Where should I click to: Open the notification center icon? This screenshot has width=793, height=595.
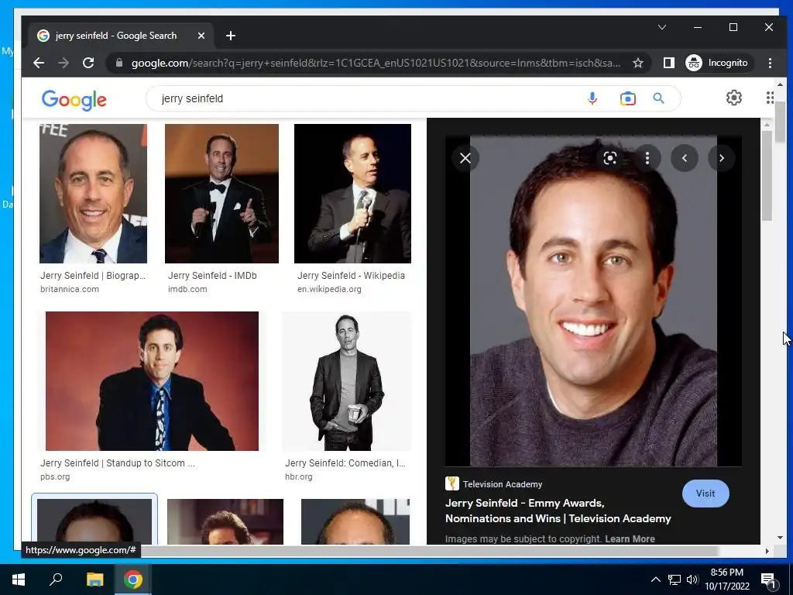pos(768,580)
